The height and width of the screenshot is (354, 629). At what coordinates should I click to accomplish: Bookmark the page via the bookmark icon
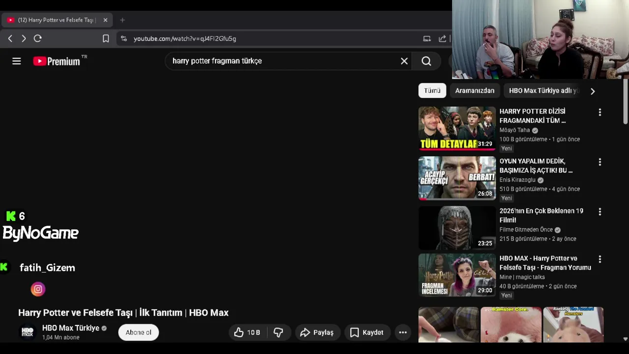click(106, 38)
